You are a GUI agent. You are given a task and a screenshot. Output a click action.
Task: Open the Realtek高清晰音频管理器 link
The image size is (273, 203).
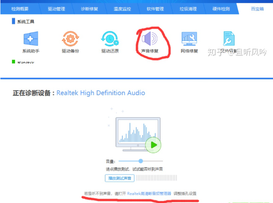tap(149, 193)
